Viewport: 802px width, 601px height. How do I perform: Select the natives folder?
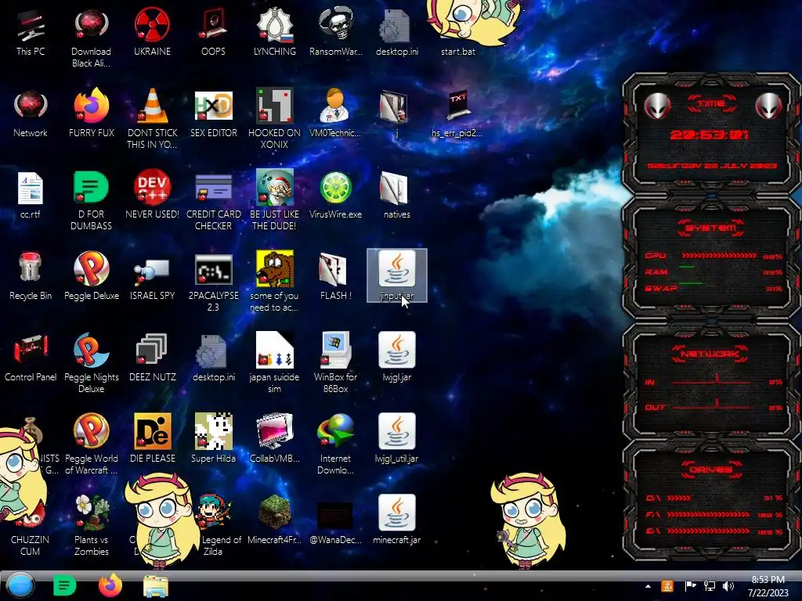click(x=397, y=195)
